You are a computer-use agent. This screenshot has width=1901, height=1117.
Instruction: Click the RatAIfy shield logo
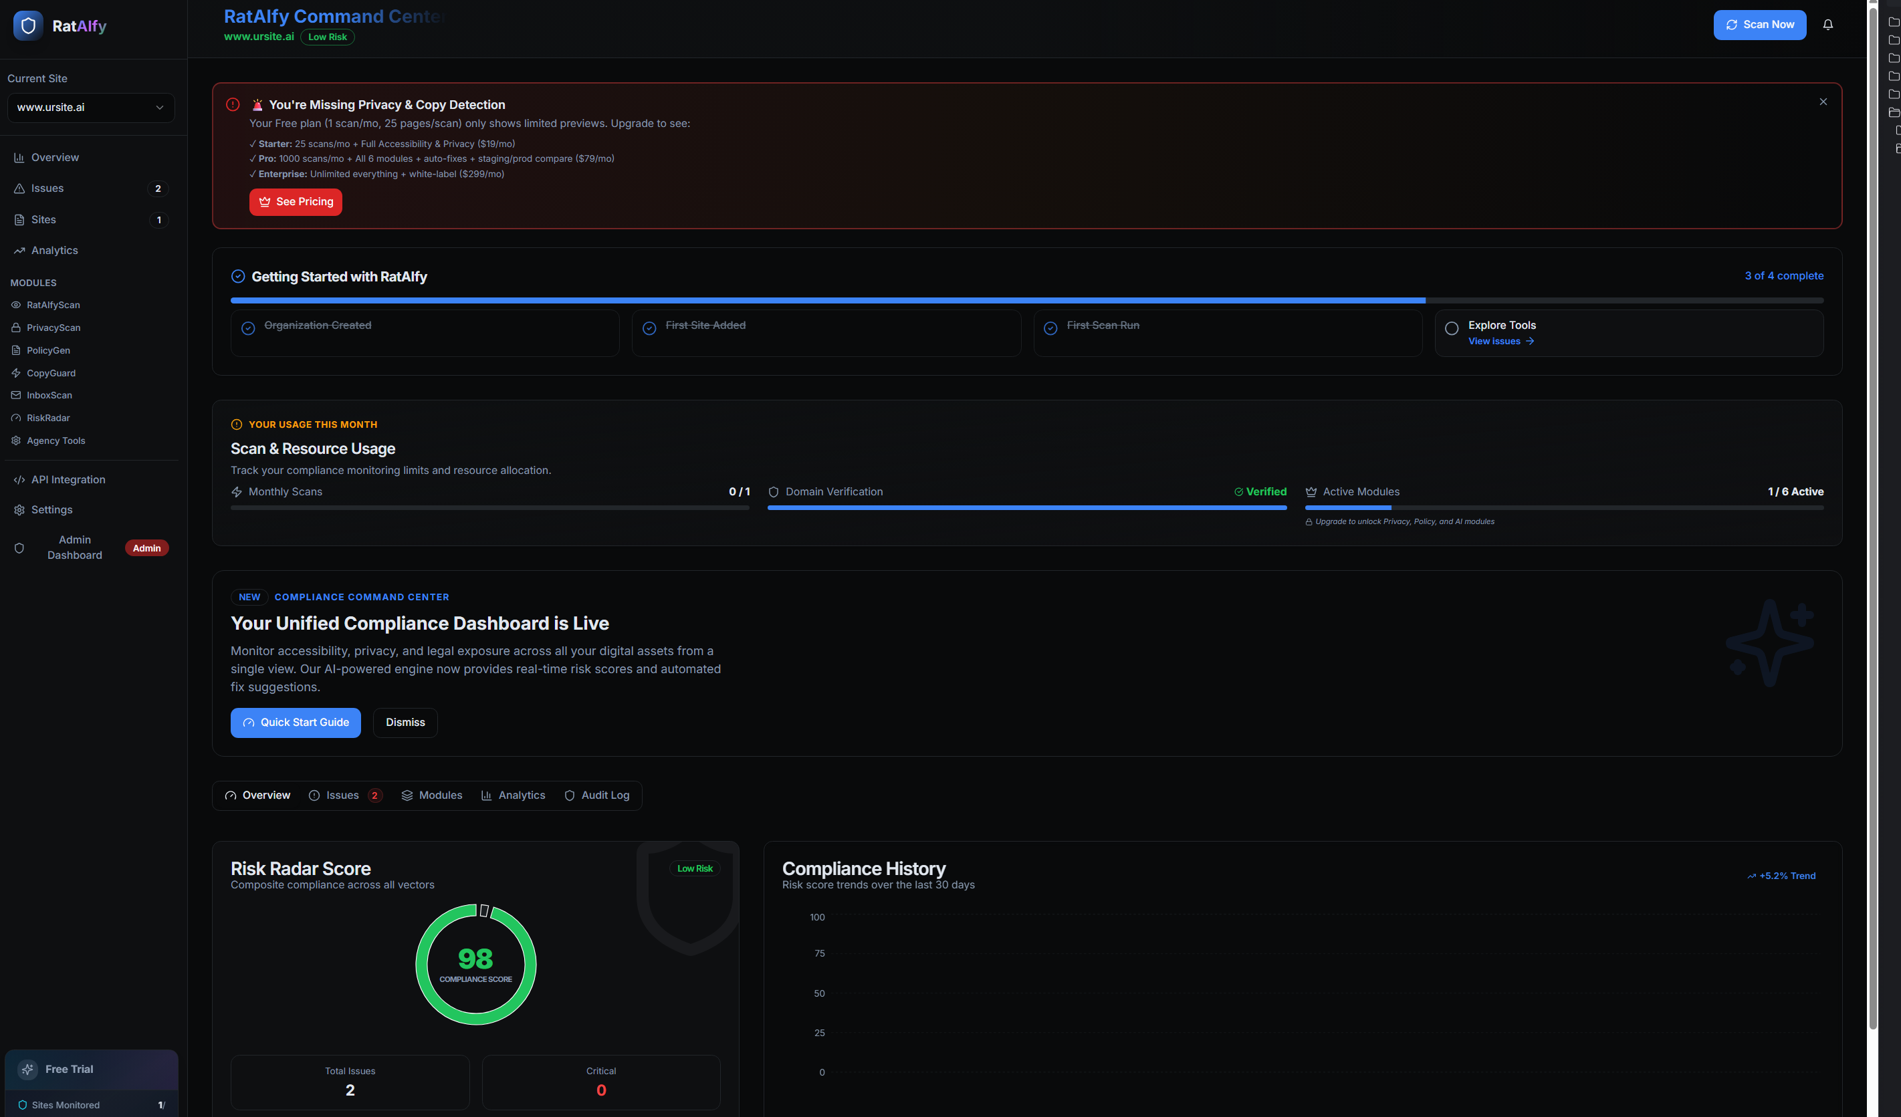click(x=28, y=25)
